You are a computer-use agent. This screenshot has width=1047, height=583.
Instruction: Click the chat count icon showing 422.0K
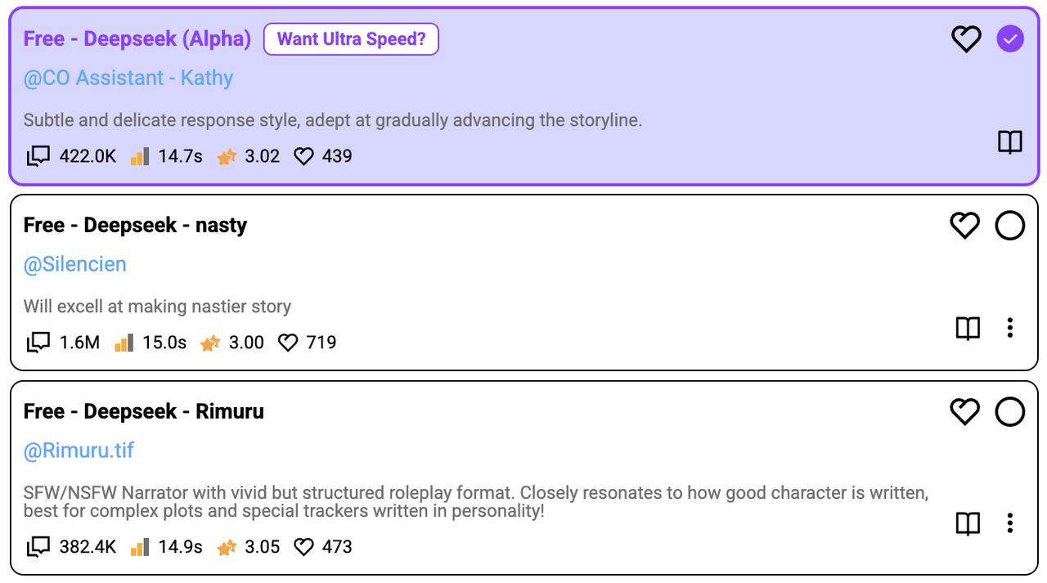(38, 156)
